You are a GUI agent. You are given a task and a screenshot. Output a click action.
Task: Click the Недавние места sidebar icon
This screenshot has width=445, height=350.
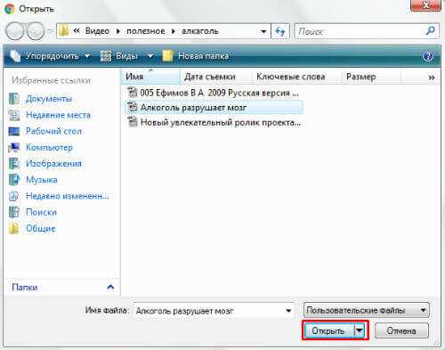pos(14,115)
